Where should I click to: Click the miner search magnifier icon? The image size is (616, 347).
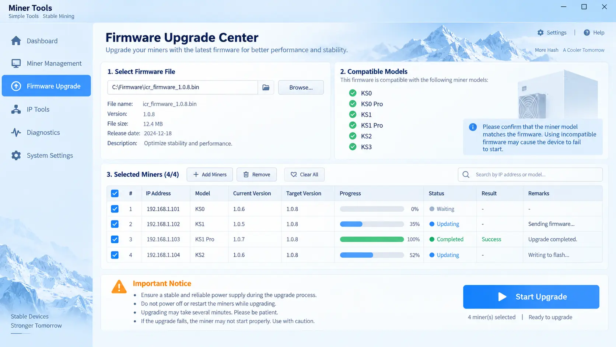466,174
